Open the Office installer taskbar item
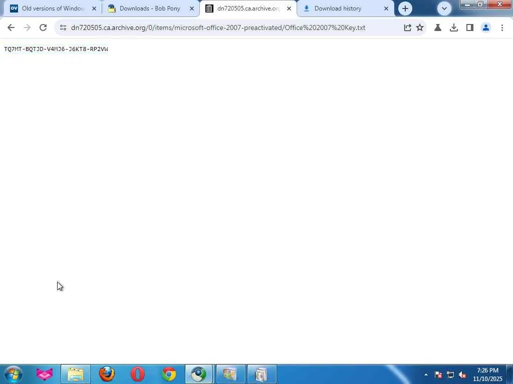 230,374
